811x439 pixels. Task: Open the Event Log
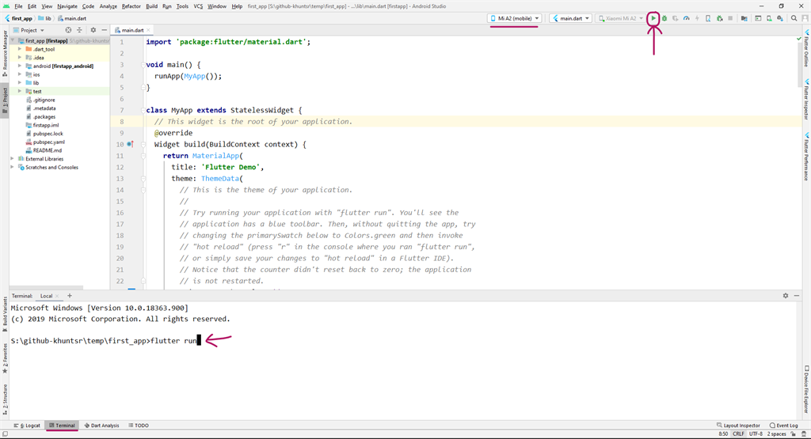(783, 425)
